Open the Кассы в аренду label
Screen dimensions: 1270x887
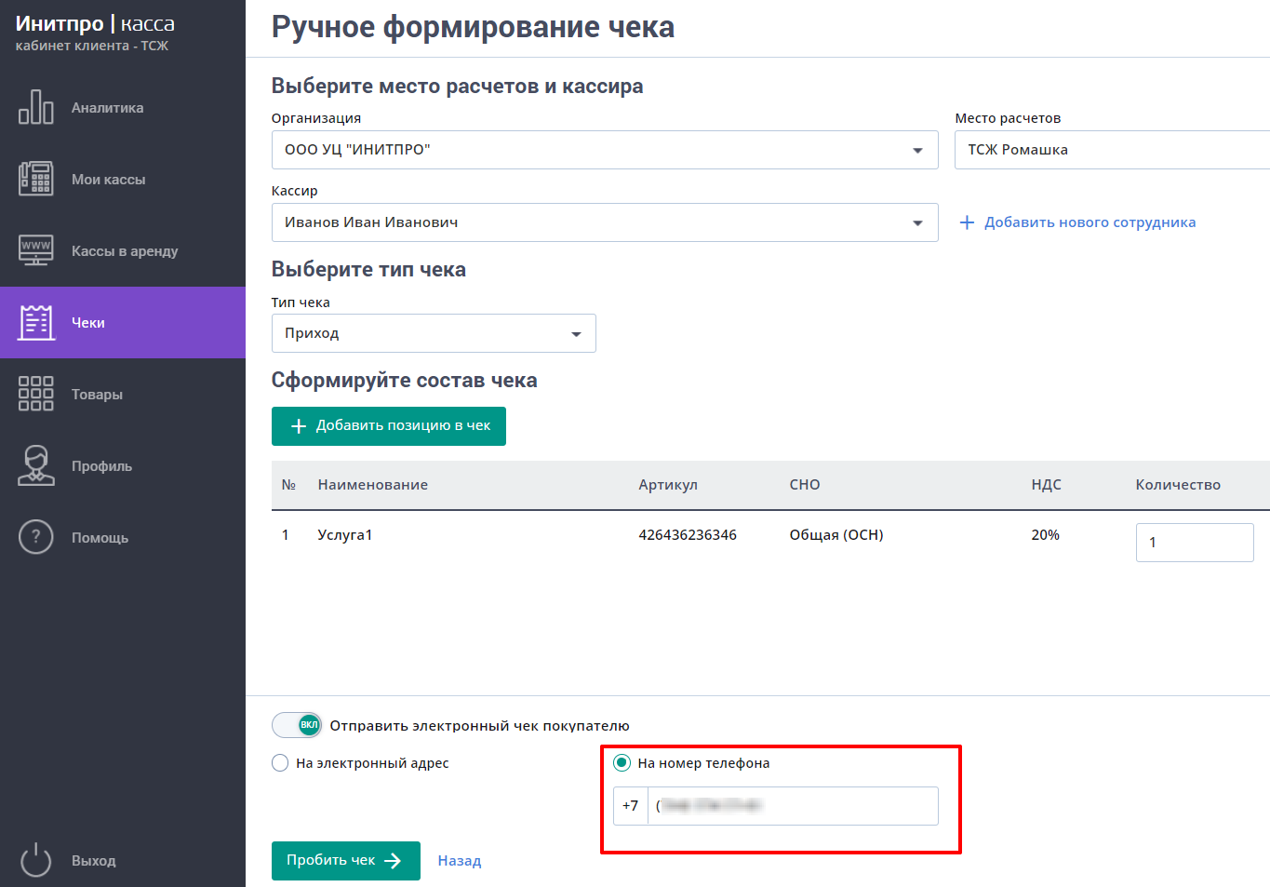click(125, 251)
